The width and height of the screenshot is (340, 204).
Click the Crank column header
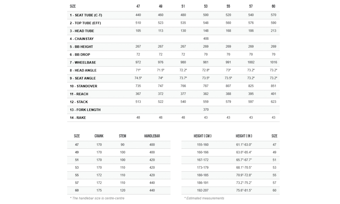click(99, 136)
